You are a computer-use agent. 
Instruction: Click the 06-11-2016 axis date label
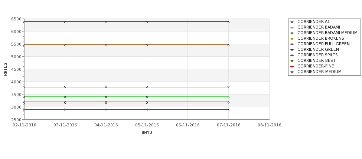[x=188, y=125]
